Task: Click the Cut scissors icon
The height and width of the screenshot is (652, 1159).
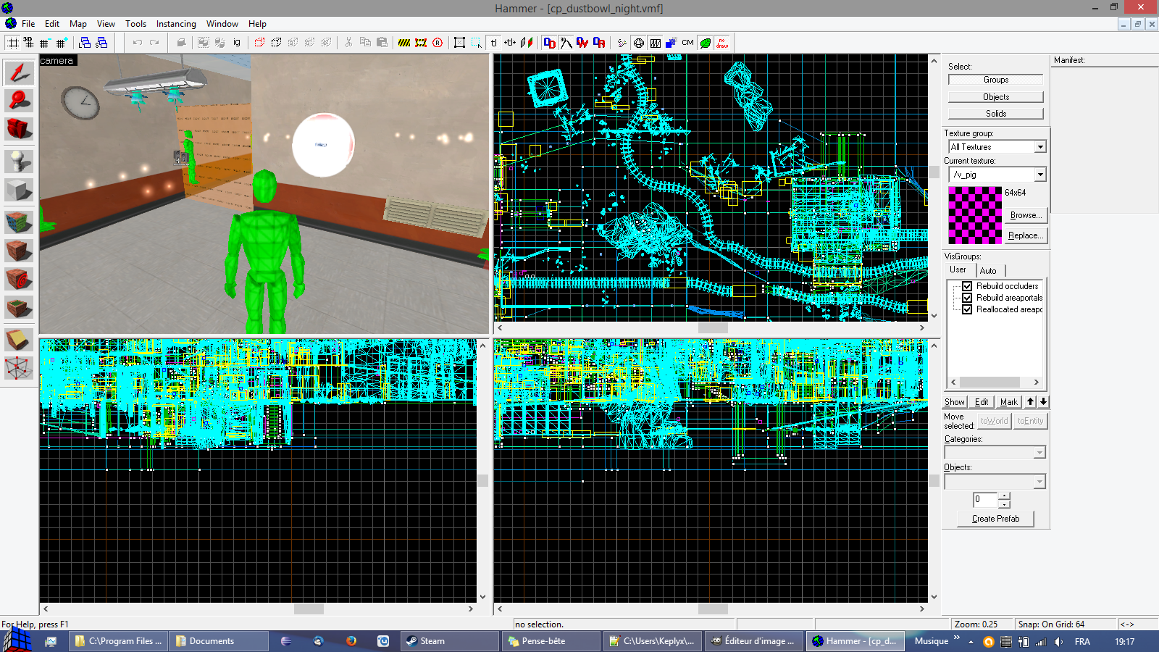Action: pyautogui.click(x=348, y=43)
